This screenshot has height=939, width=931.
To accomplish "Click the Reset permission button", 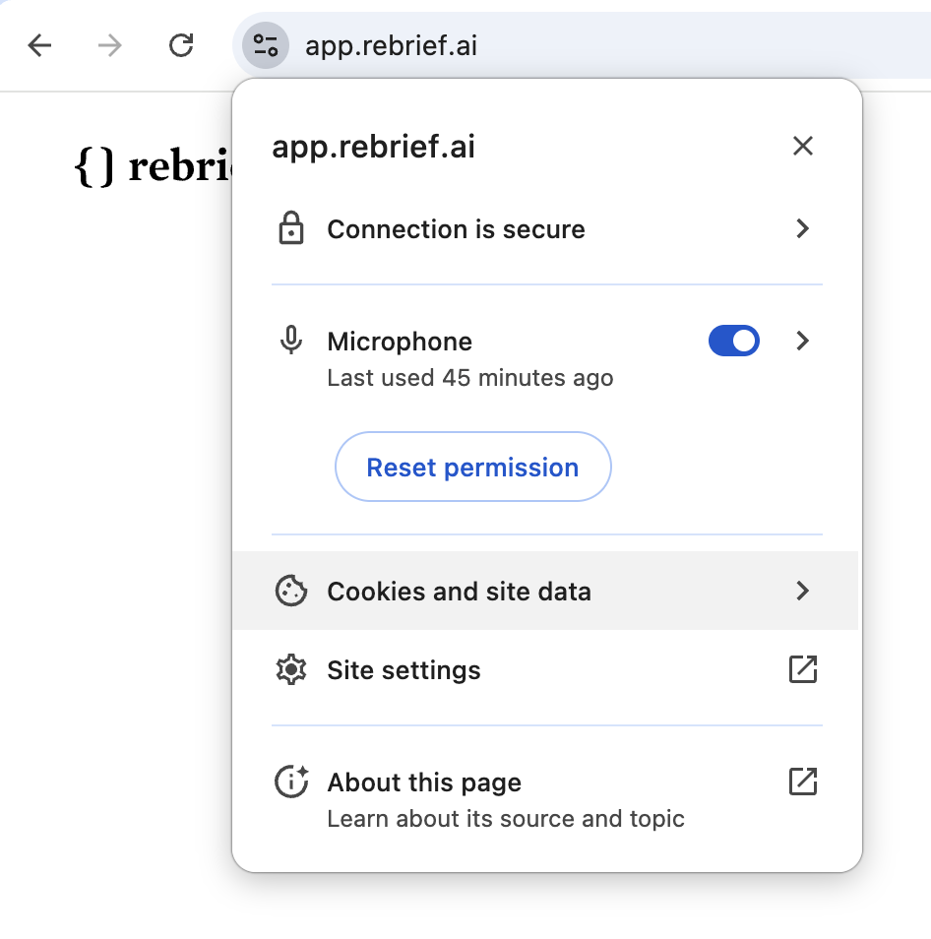I will pos(472,468).
